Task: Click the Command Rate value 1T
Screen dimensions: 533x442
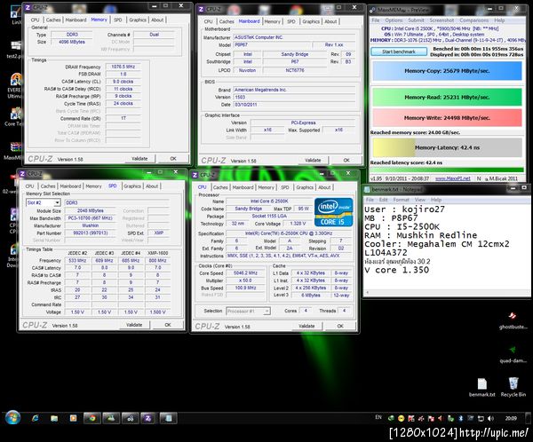Action: coord(123,118)
